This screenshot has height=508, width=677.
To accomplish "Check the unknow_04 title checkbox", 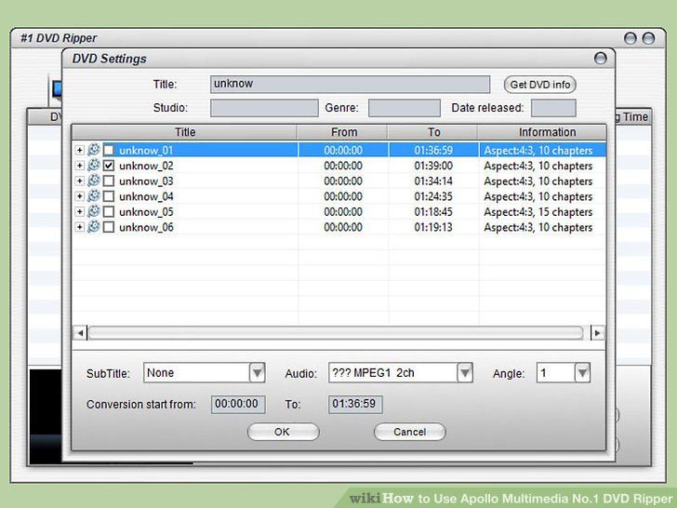I will point(109,196).
